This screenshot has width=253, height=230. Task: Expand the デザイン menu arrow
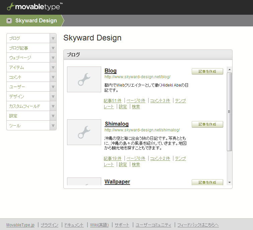pos(53,96)
